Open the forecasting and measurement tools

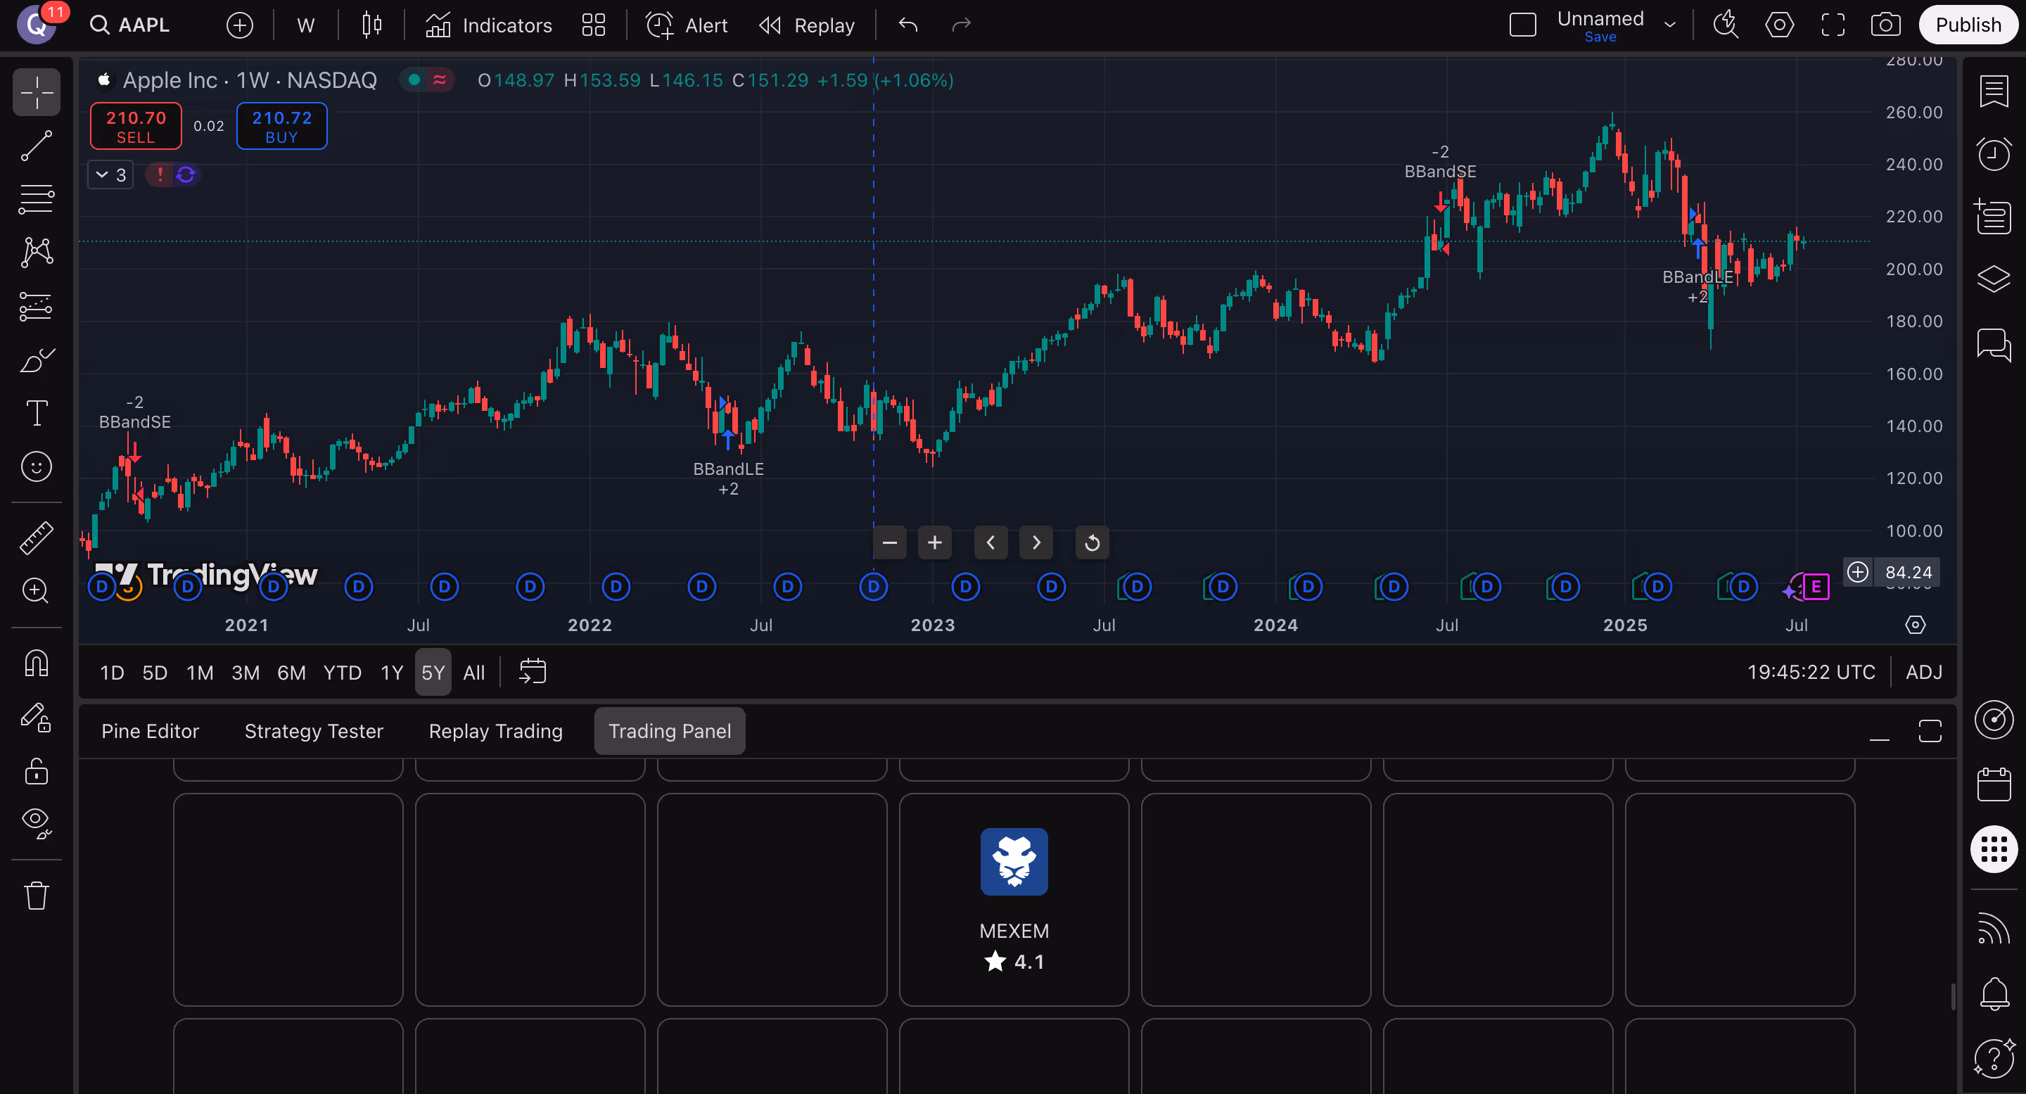pos(36,306)
